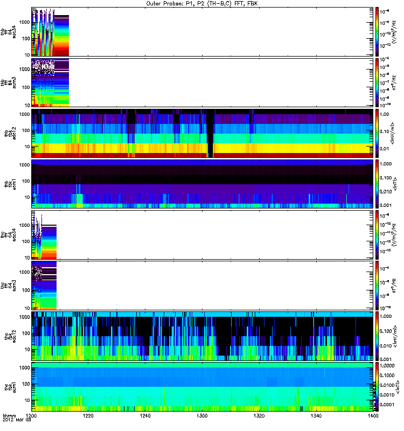Click the thc fbk edc12 color bar

(x=377, y=336)
